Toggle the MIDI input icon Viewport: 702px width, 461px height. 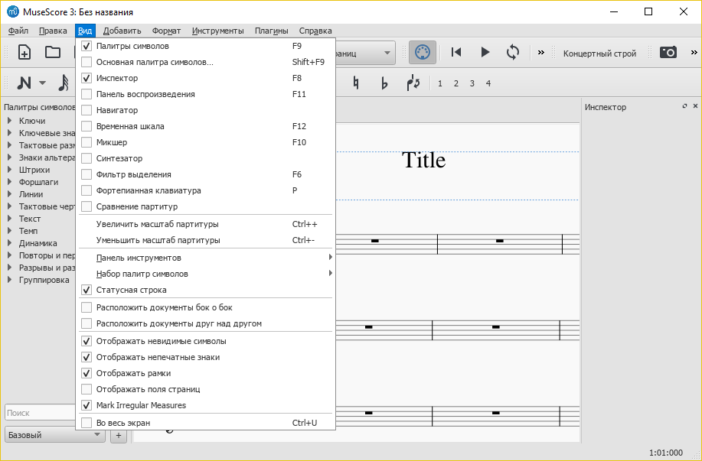click(423, 53)
